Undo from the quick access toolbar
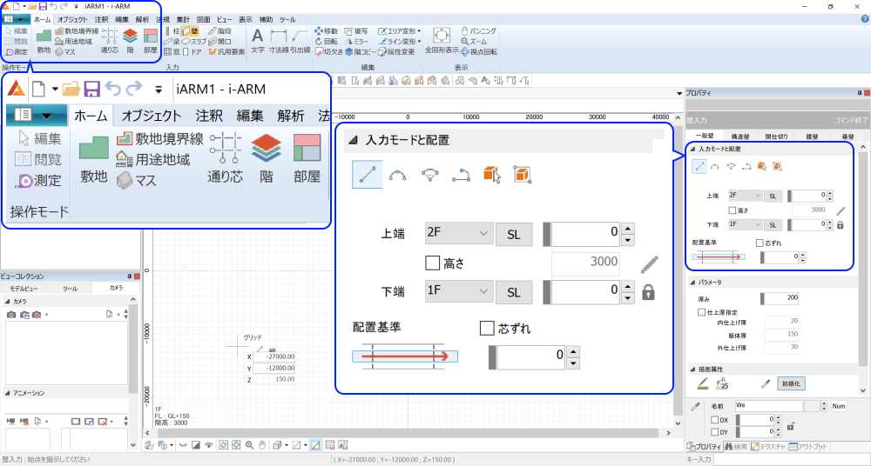The height and width of the screenshot is (466, 871). click(x=53, y=7)
